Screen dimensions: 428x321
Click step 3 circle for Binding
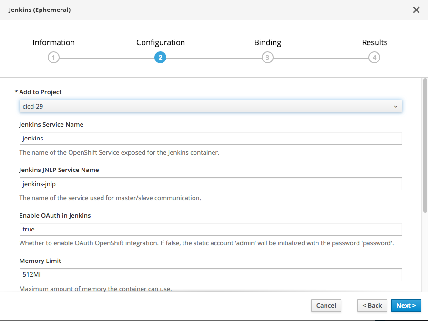pos(267,58)
